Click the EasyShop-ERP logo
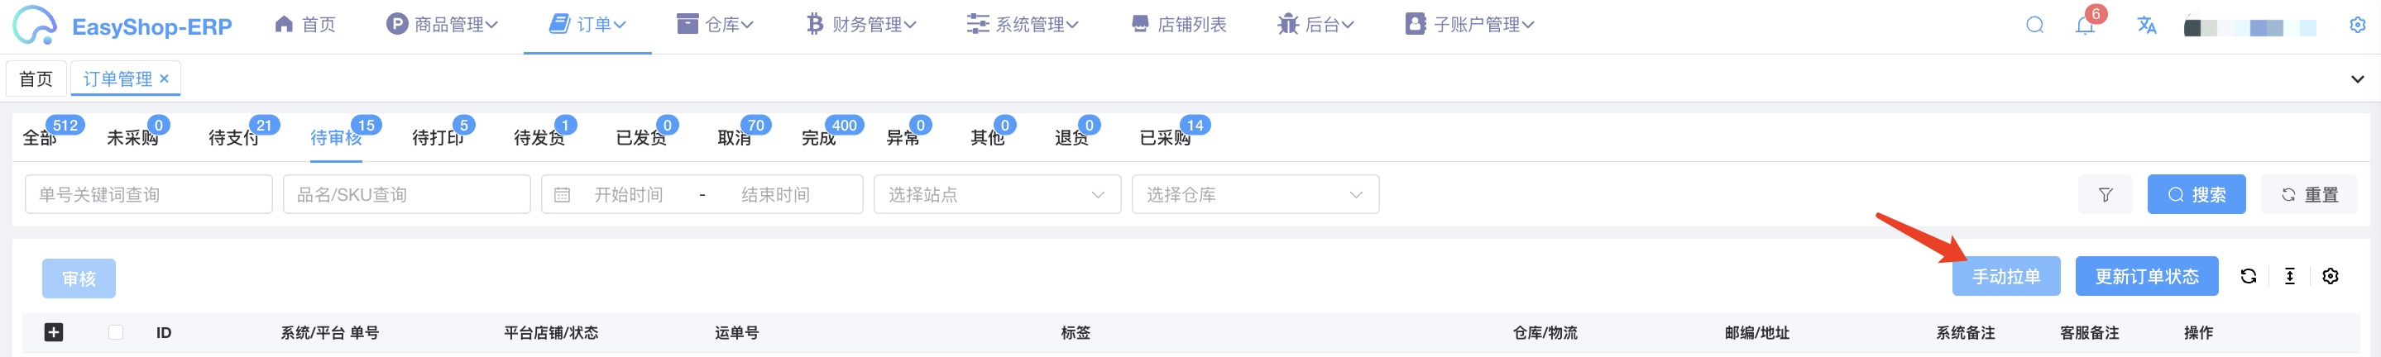Screen dimensions: 2381x357 (122, 26)
